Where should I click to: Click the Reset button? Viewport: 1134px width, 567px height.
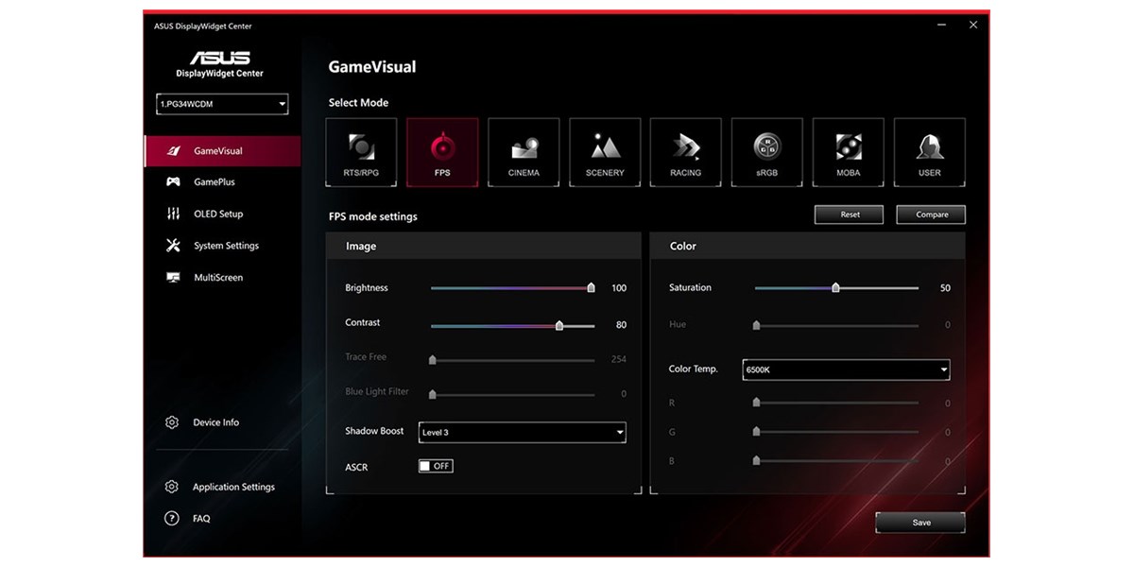[x=850, y=215]
